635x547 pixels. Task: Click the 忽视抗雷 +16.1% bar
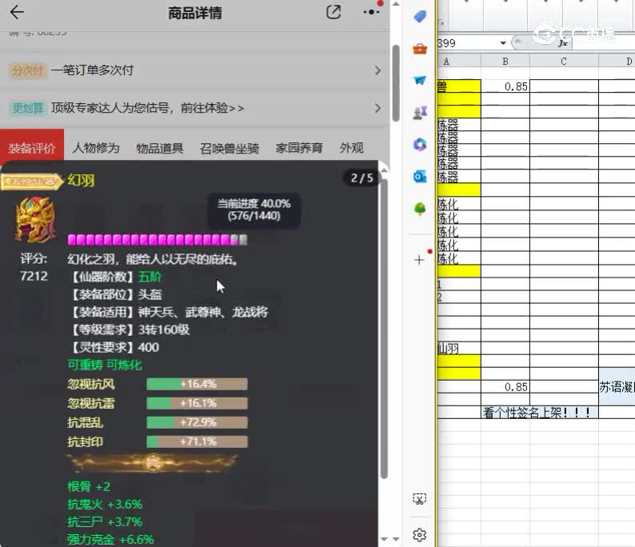coord(197,403)
